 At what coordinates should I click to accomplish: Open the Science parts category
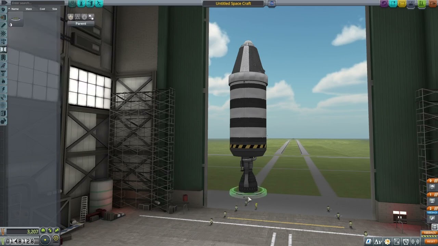pos(3,105)
